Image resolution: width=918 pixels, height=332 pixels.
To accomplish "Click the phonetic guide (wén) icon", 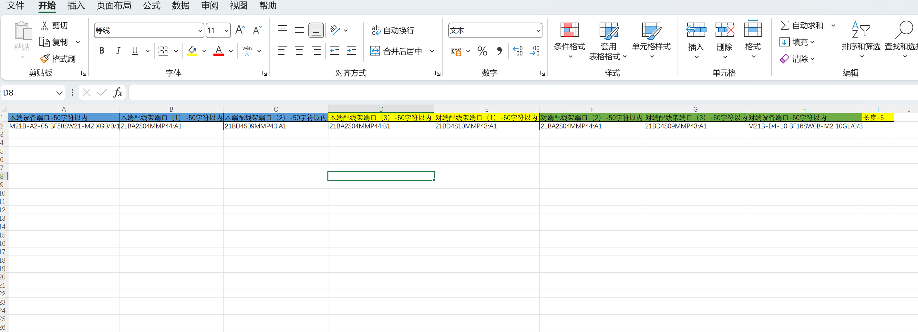I will coord(247,51).
